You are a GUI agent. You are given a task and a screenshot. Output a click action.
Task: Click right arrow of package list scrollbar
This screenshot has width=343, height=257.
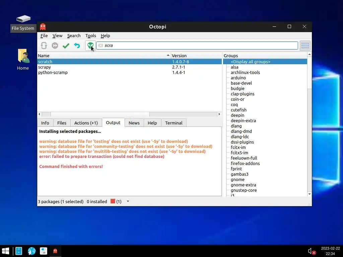(219, 114)
